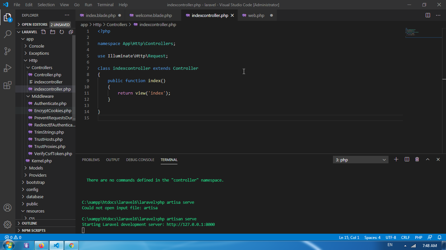Open Google Chrome from the Windows taskbar

click(71, 245)
